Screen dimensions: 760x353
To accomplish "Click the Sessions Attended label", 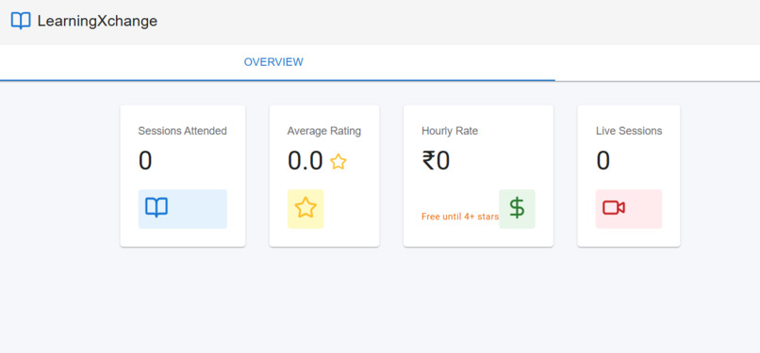I will [x=182, y=131].
